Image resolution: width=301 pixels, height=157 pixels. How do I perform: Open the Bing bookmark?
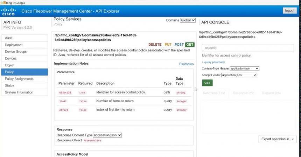click(7, 3)
